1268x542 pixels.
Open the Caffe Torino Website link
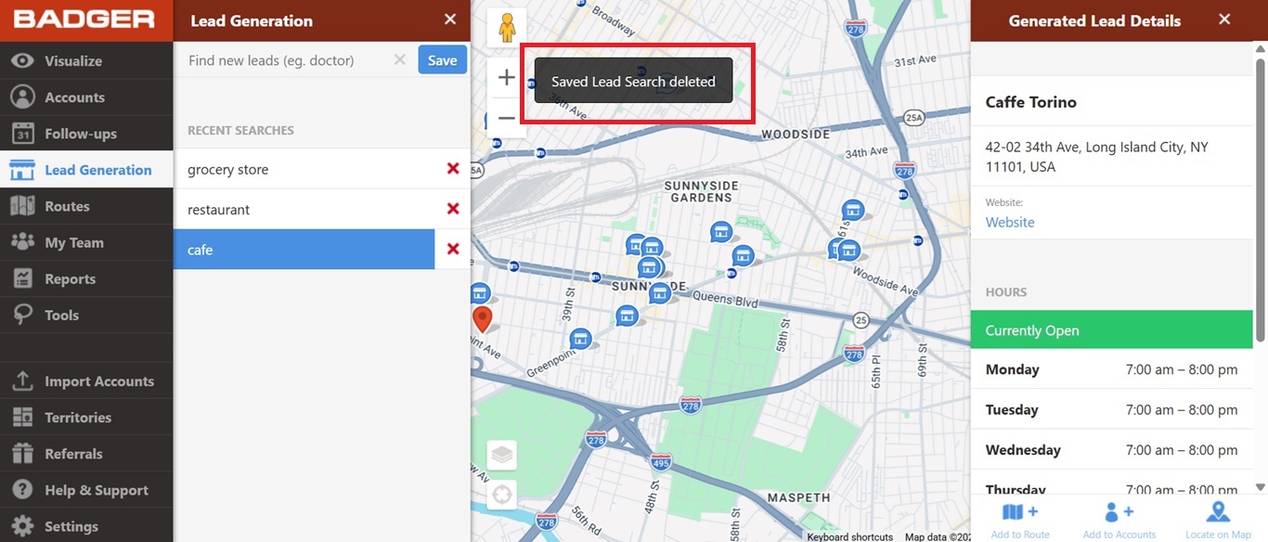(1010, 222)
